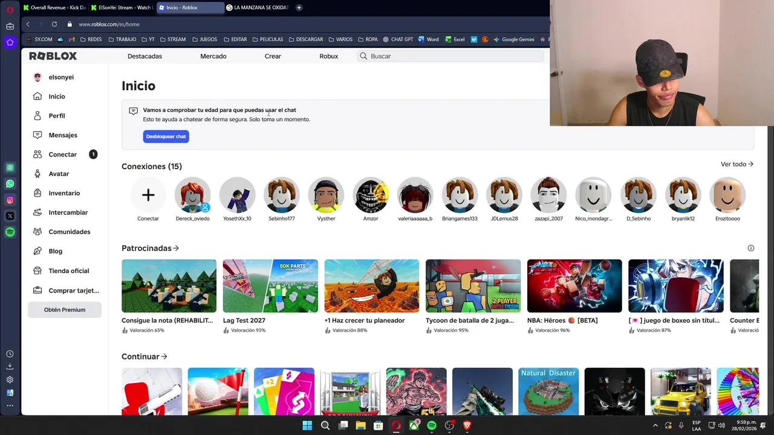Open the Blog sidebar entry
The image size is (774, 435).
point(55,251)
